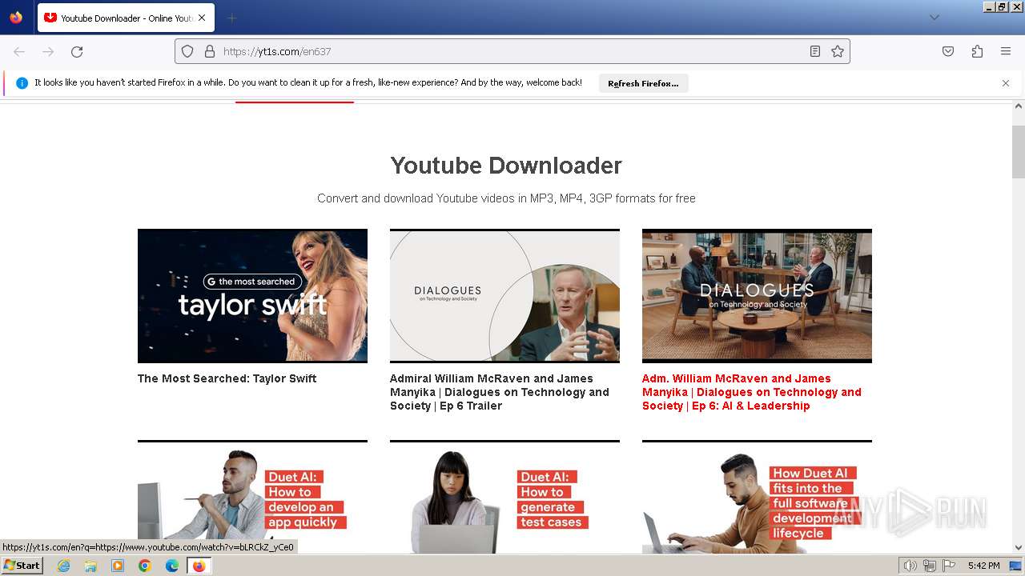Open the extensions menu

tap(977, 51)
